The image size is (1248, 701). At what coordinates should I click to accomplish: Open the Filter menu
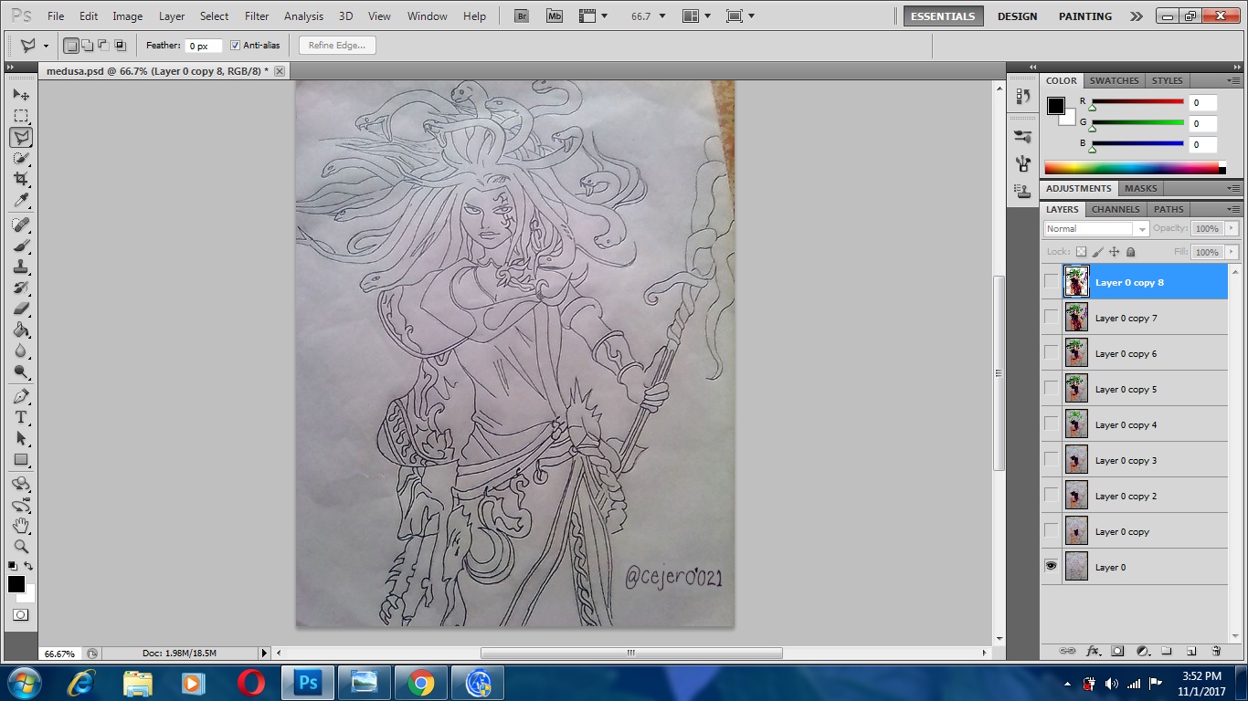pos(257,16)
